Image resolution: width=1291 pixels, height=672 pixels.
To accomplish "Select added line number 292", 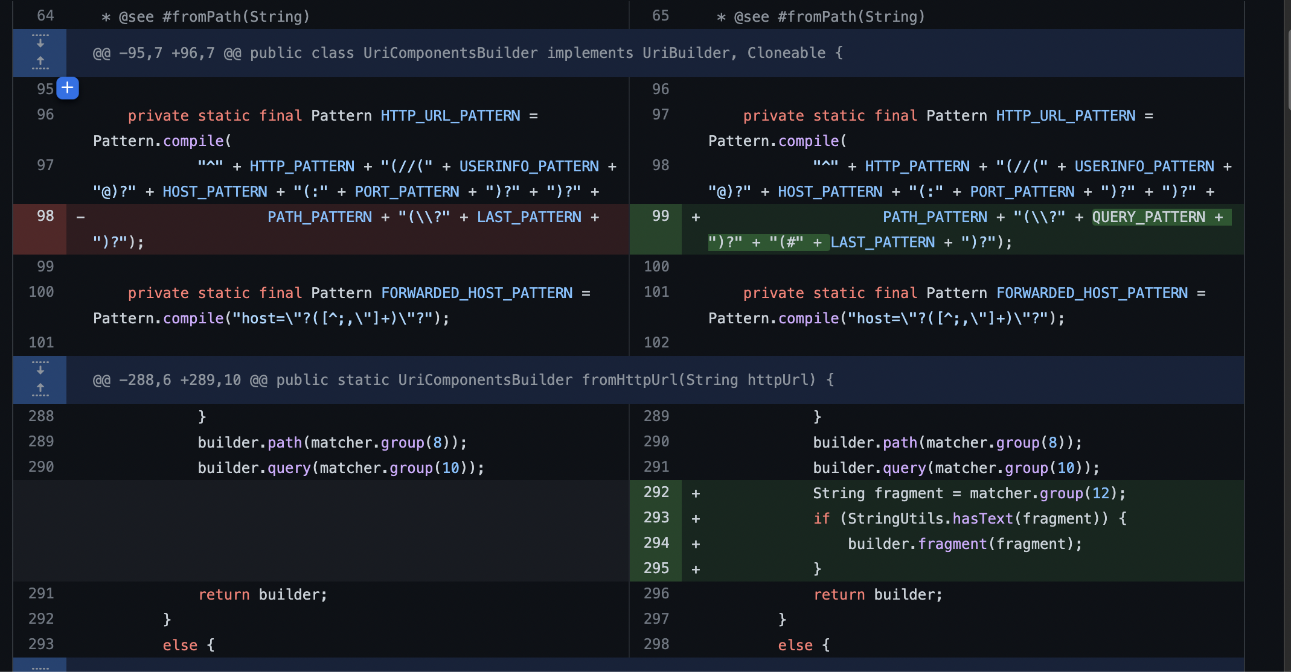I will [x=656, y=492].
